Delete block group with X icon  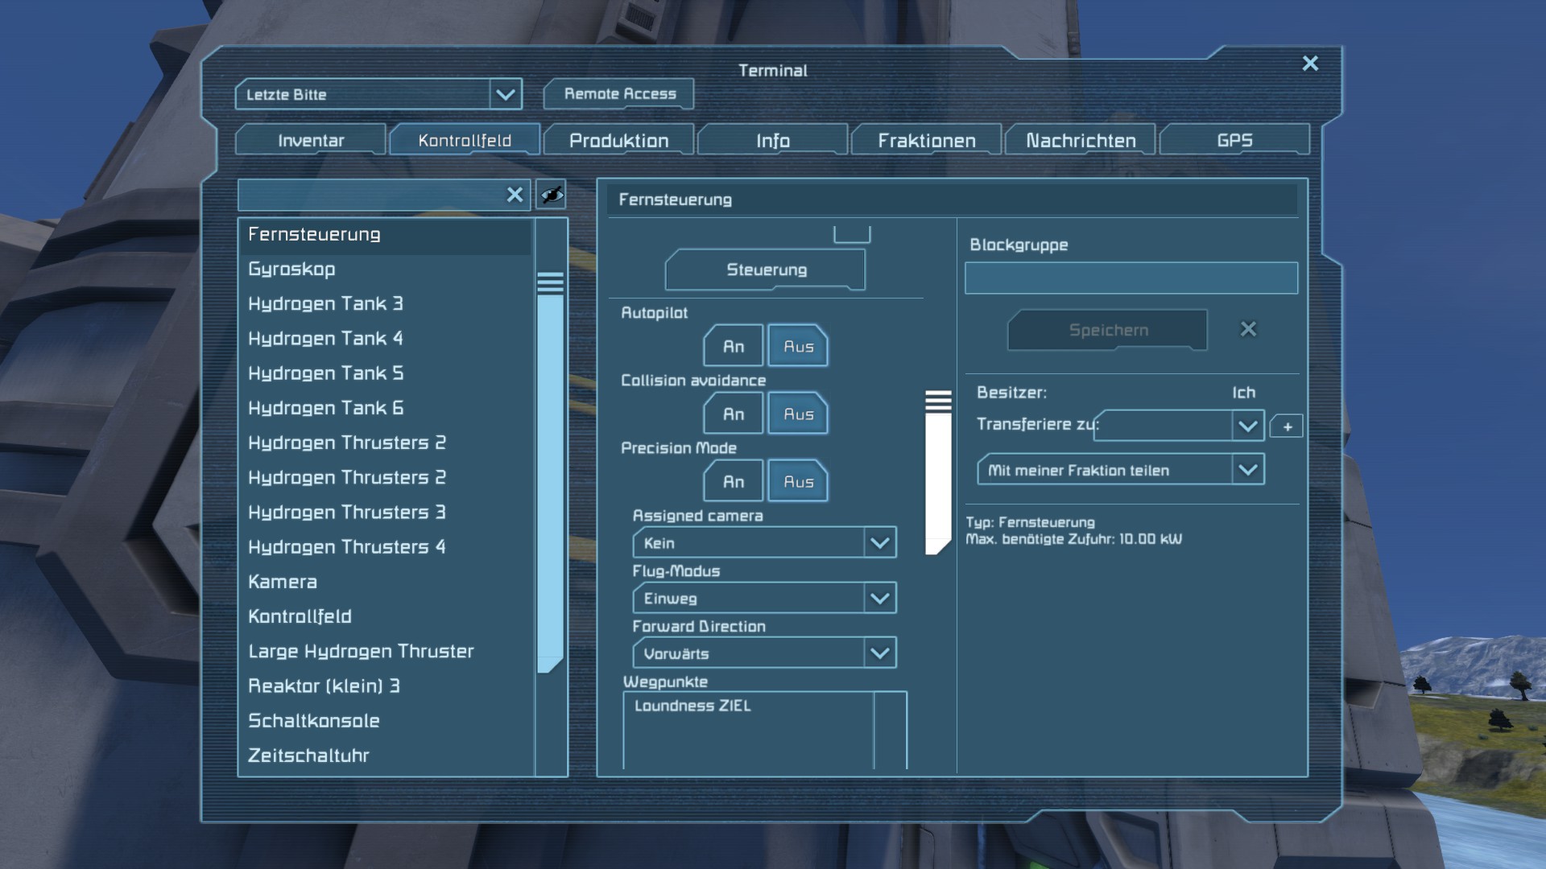point(1248,329)
